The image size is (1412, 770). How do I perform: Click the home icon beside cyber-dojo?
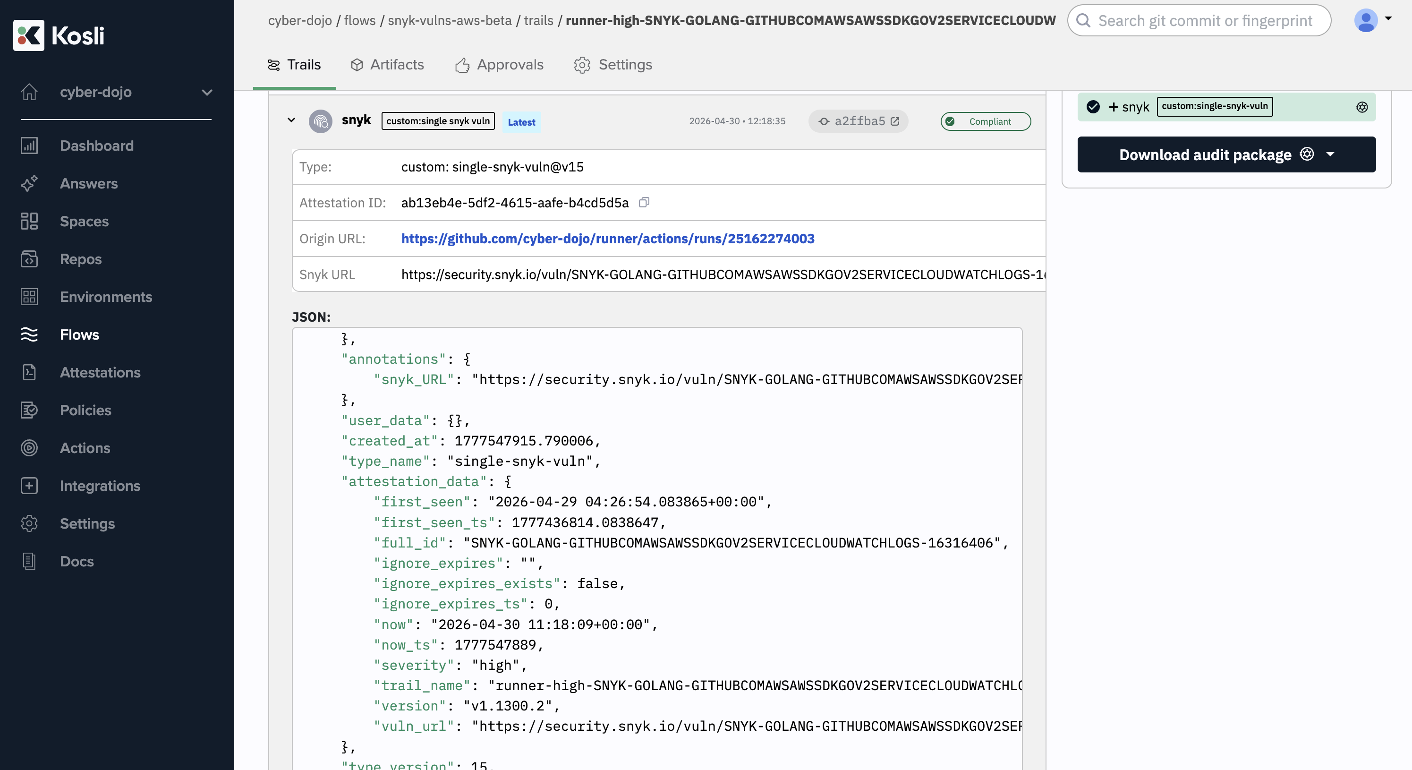30,92
